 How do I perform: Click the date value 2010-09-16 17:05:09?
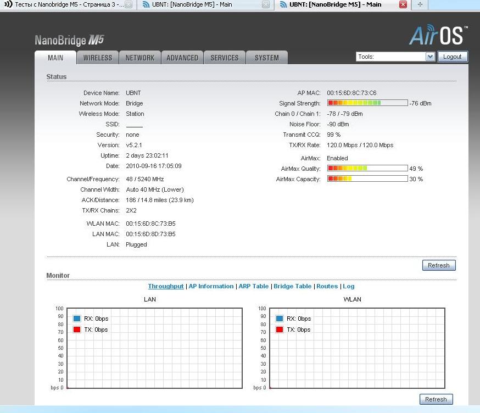tap(154, 166)
